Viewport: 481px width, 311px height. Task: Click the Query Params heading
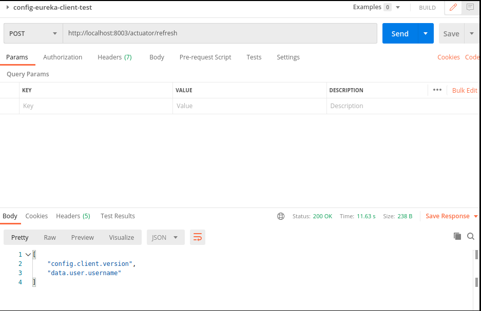pos(28,74)
